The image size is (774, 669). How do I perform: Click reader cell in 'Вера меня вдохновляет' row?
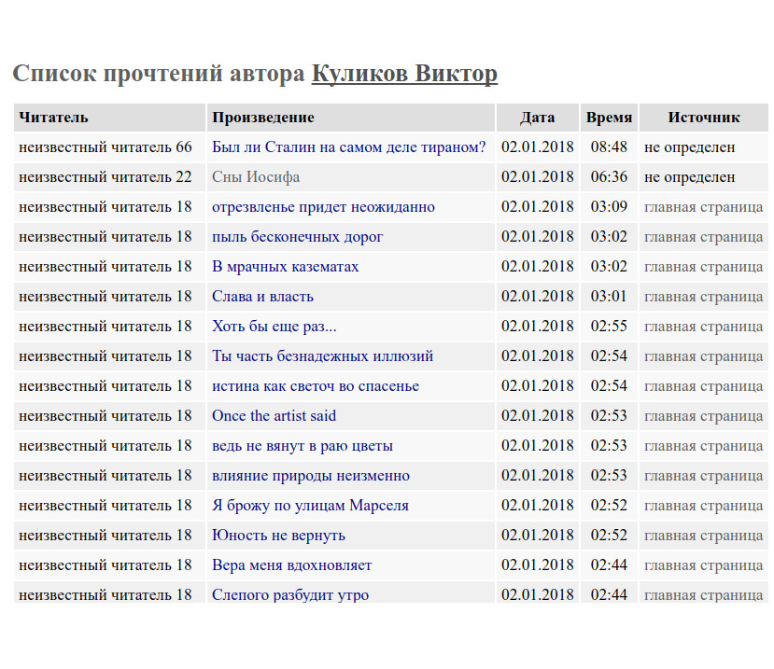tap(109, 564)
